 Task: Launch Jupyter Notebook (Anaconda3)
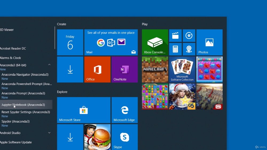pyautogui.click(x=26, y=105)
